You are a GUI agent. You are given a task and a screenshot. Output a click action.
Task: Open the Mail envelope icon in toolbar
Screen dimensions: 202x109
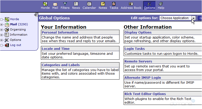click(55, 4)
